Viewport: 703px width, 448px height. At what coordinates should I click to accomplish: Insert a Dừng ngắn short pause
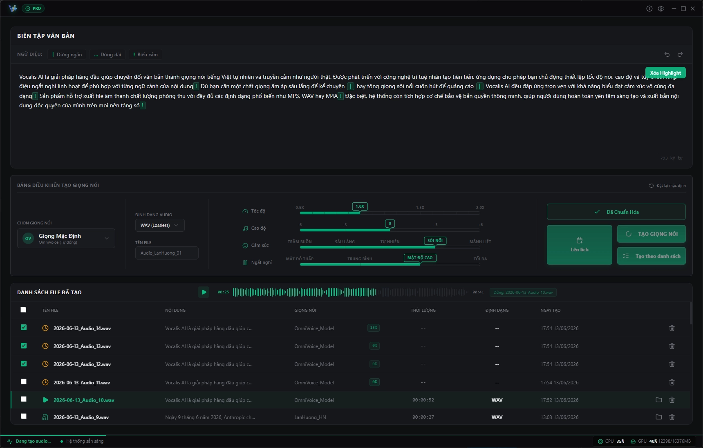[x=67, y=55]
